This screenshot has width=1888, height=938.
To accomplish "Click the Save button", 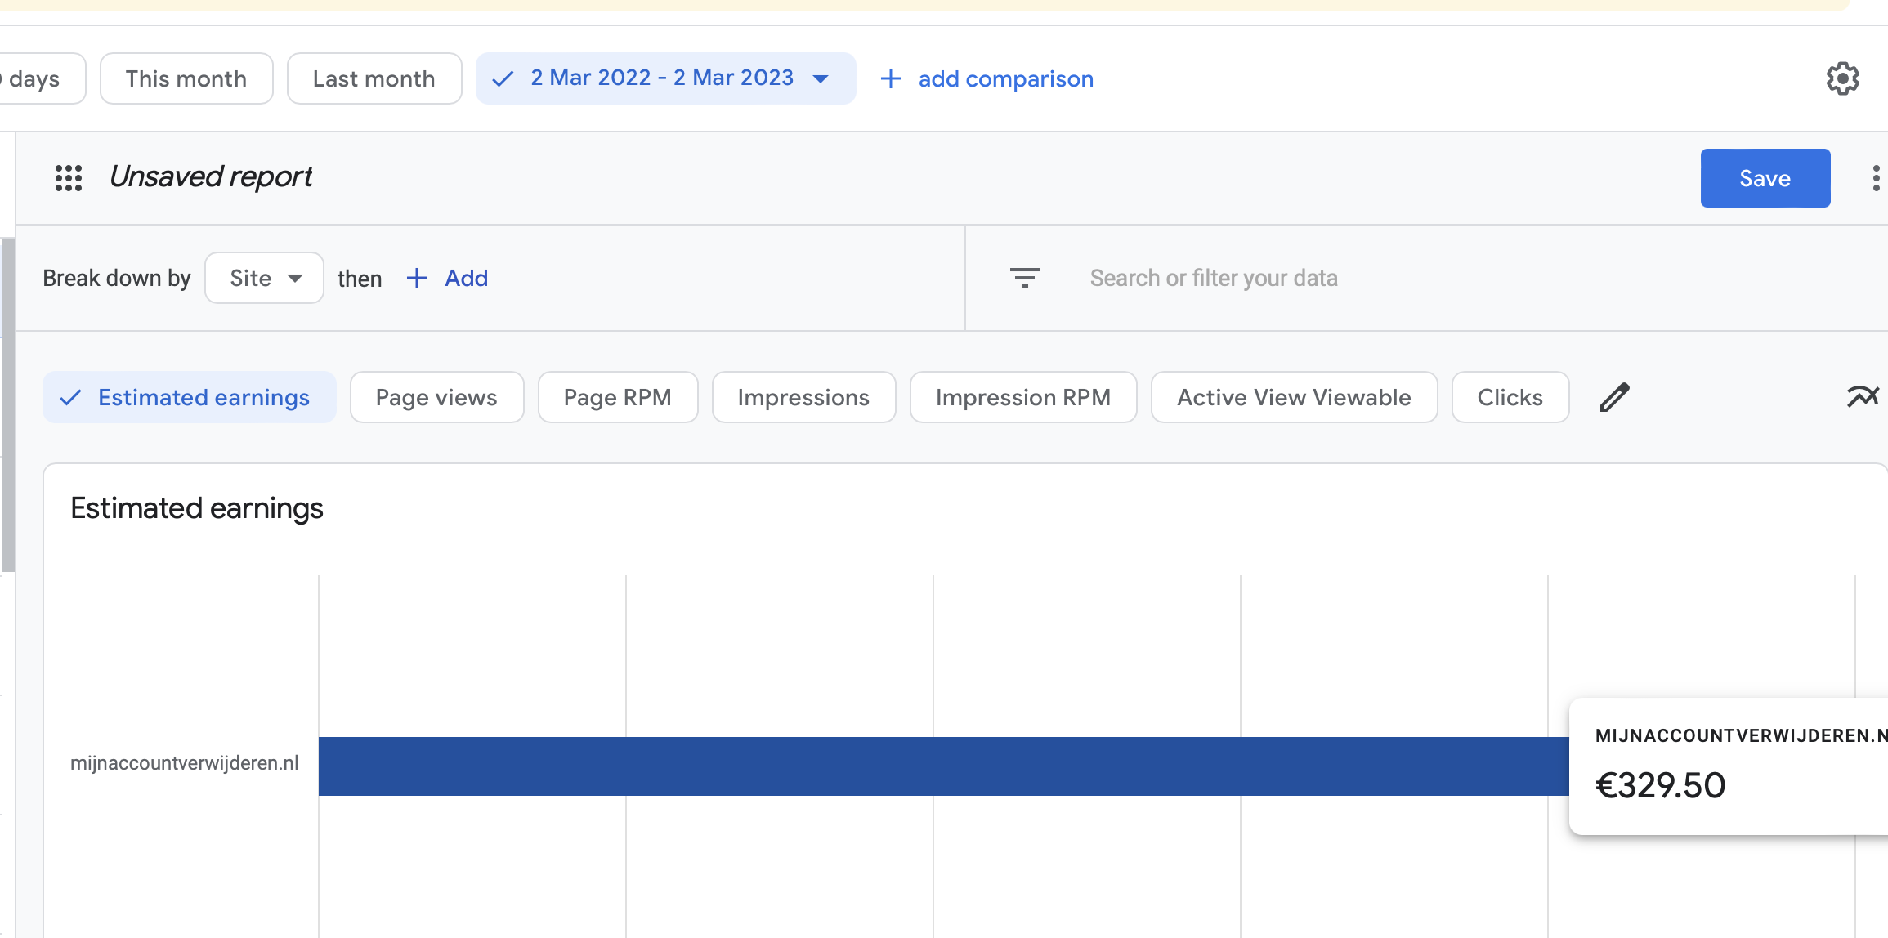I will tap(1765, 178).
